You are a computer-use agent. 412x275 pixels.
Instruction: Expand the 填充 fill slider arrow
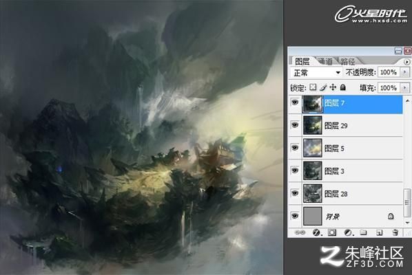click(404, 87)
